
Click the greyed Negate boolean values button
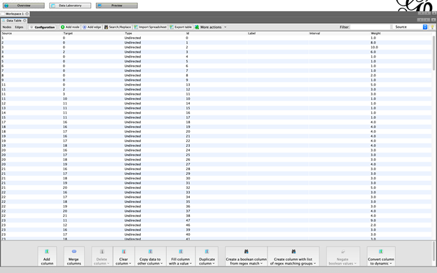pyautogui.click(x=342, y=256)
